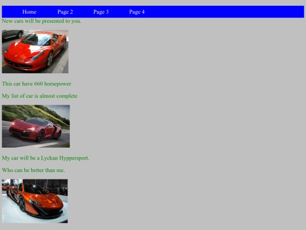Click the red Ferrari car image

click(x=35, y=52)
